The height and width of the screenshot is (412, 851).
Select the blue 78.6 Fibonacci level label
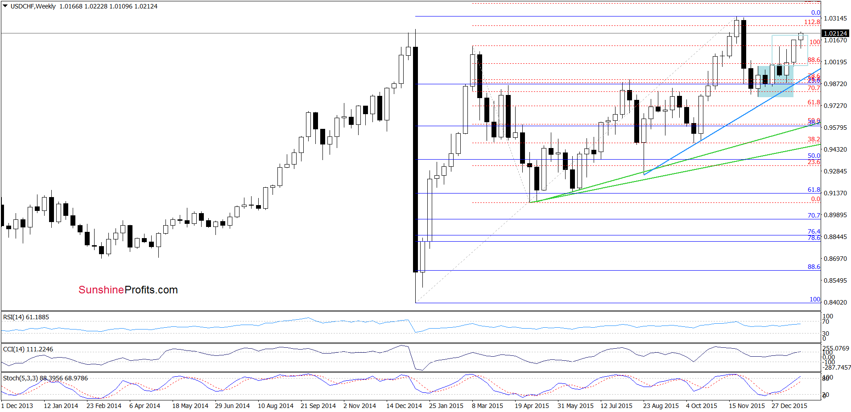pos(814,238)
